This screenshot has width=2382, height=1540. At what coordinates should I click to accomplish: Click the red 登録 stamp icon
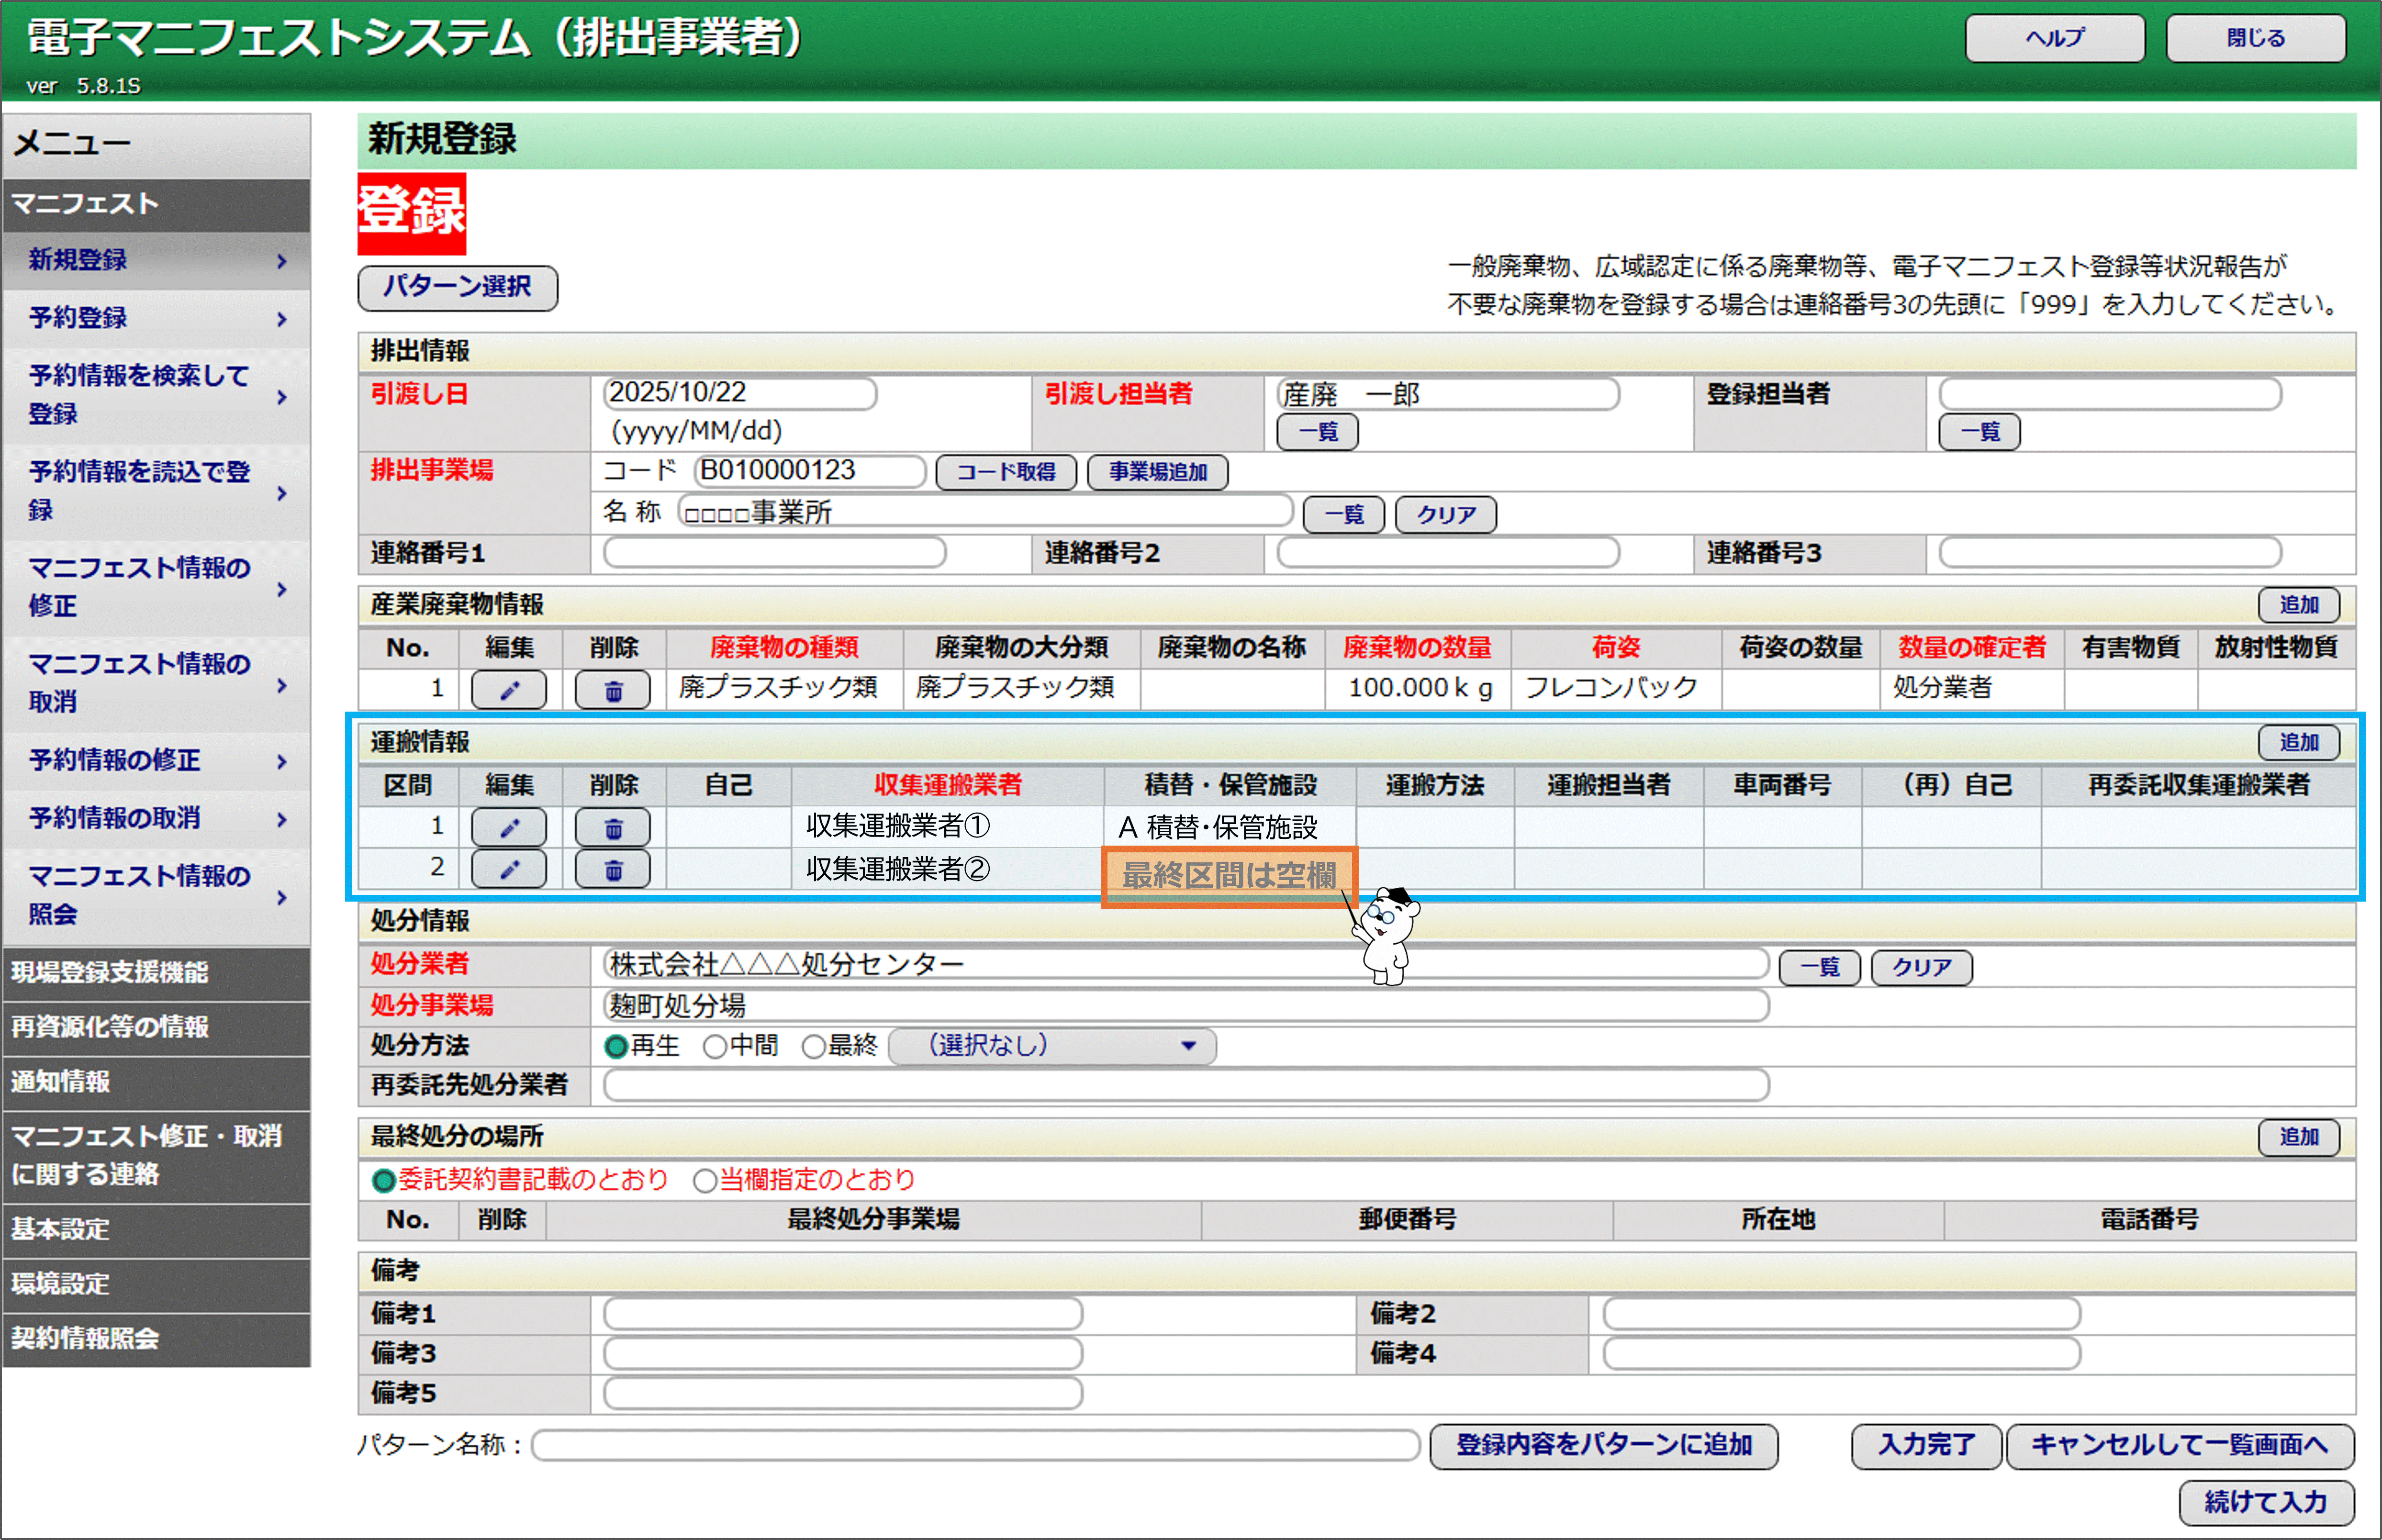[411, 213]
